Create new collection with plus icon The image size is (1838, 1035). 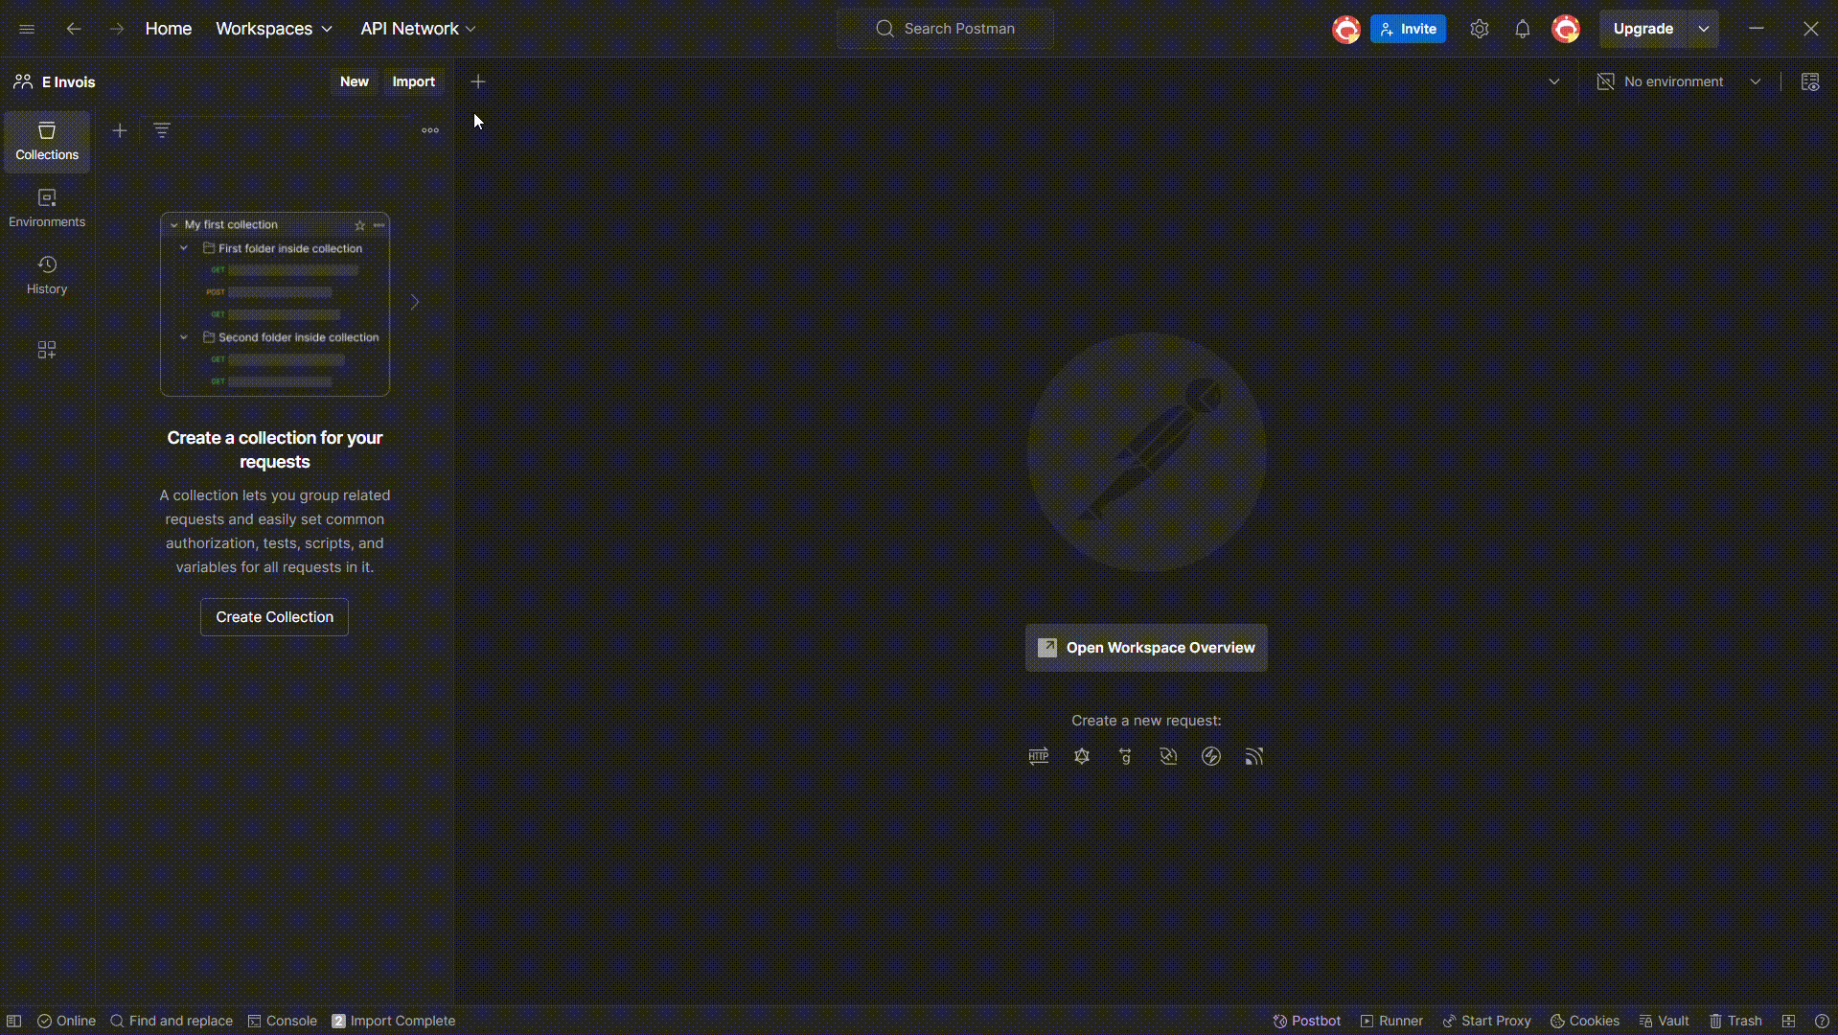click(120, 130)
